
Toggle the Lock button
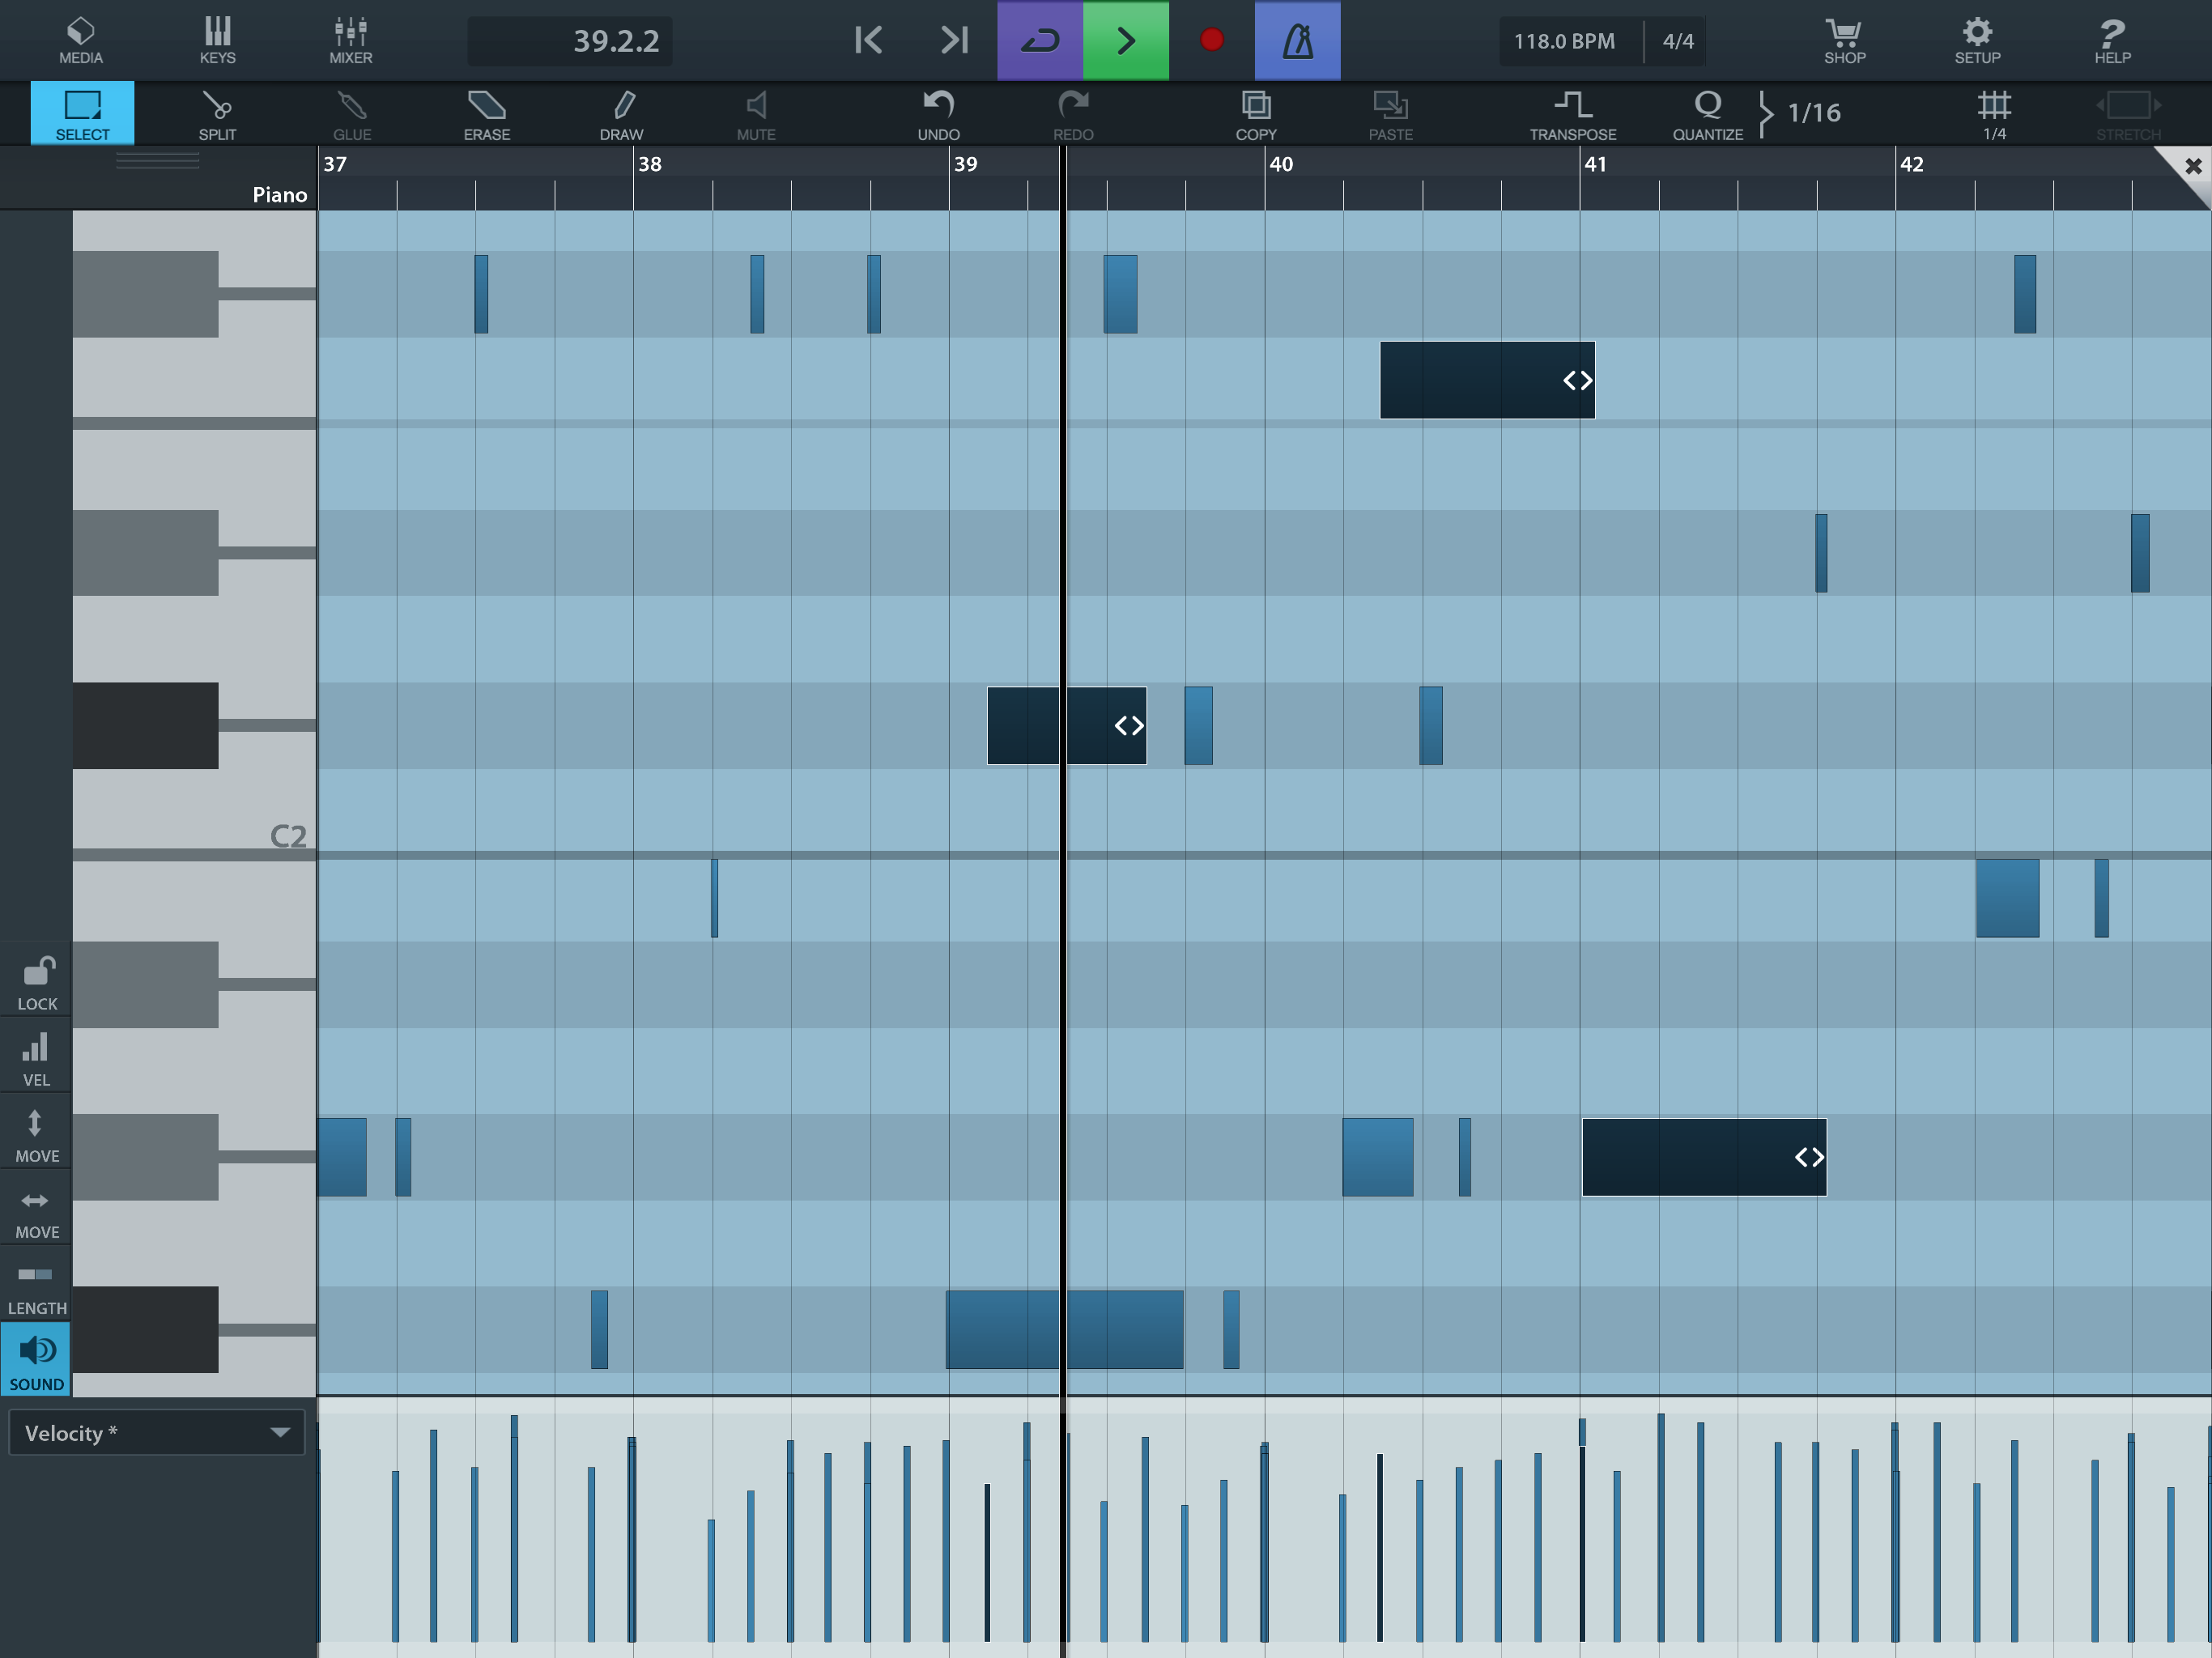[x=37, y=982]
